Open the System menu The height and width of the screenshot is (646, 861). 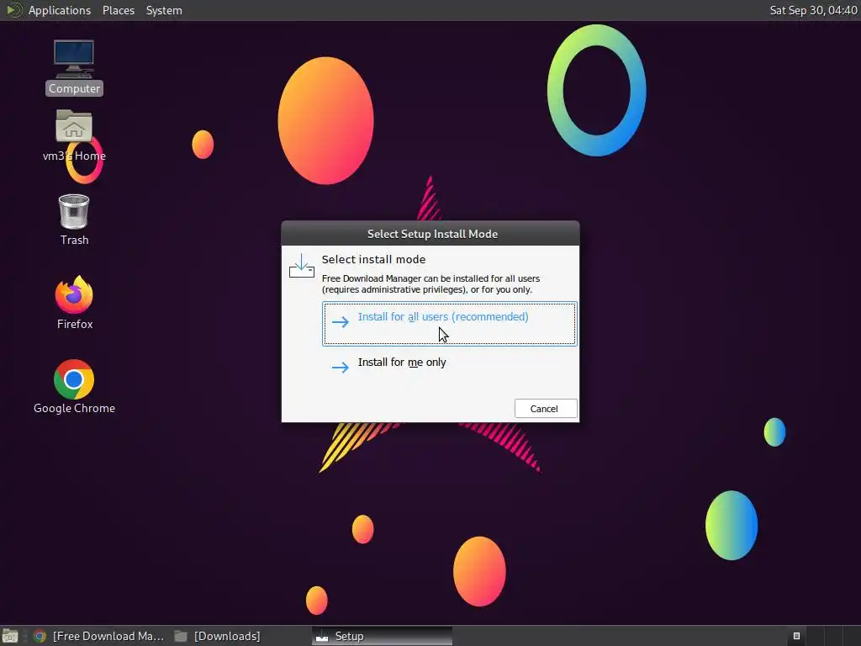point(164,10)
